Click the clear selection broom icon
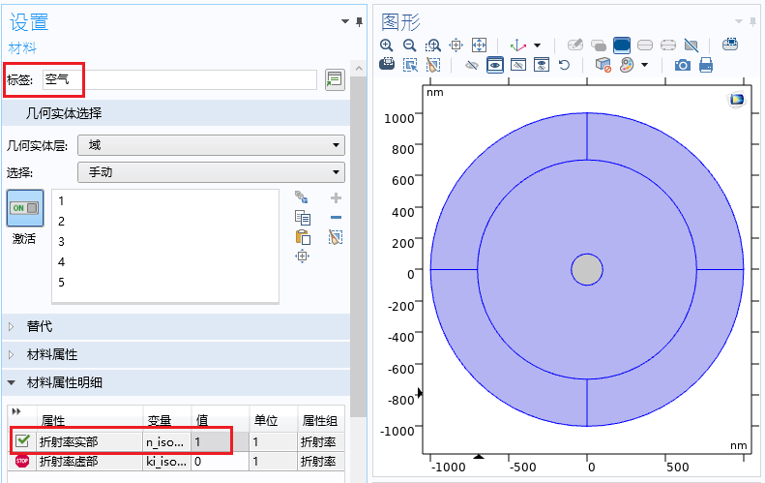This screenshot has height=483, width=765. pyautogui.click(x=336, y=237)
